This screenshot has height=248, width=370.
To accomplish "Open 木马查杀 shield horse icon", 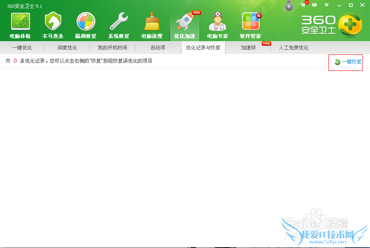I will (x=53, y=21).
